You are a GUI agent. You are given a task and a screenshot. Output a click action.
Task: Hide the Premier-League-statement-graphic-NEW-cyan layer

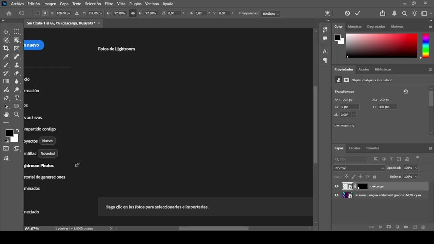pos(336,195)
